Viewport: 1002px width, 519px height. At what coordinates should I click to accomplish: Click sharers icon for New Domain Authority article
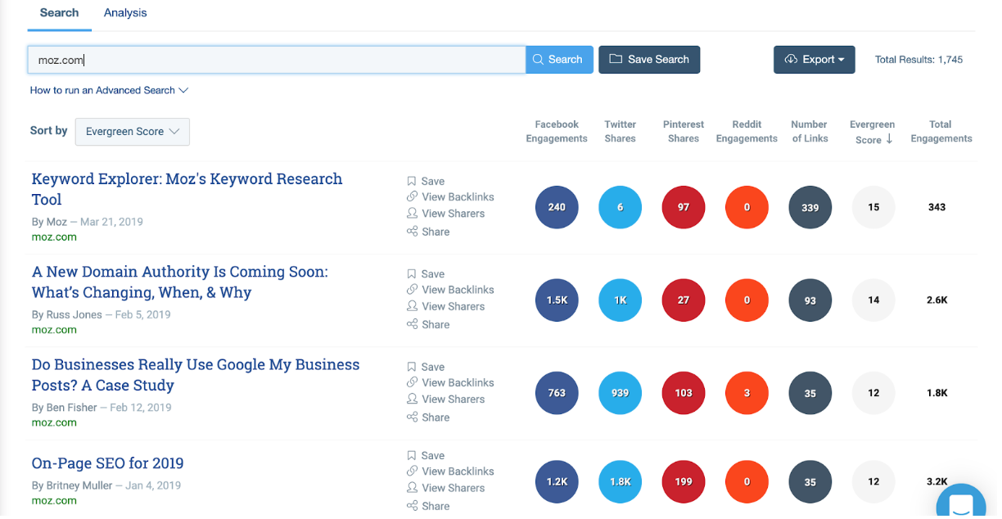(412, 306)
